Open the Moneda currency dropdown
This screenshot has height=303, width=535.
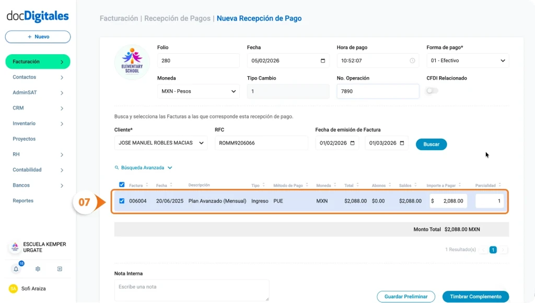[x=198, y=91]
